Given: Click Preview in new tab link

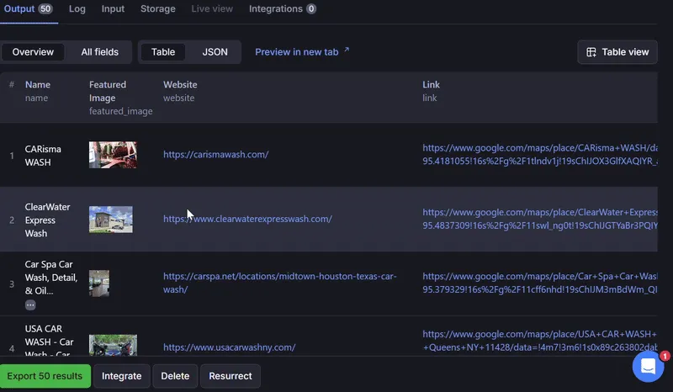Looking at the screenshot, I should coord(302,52).
